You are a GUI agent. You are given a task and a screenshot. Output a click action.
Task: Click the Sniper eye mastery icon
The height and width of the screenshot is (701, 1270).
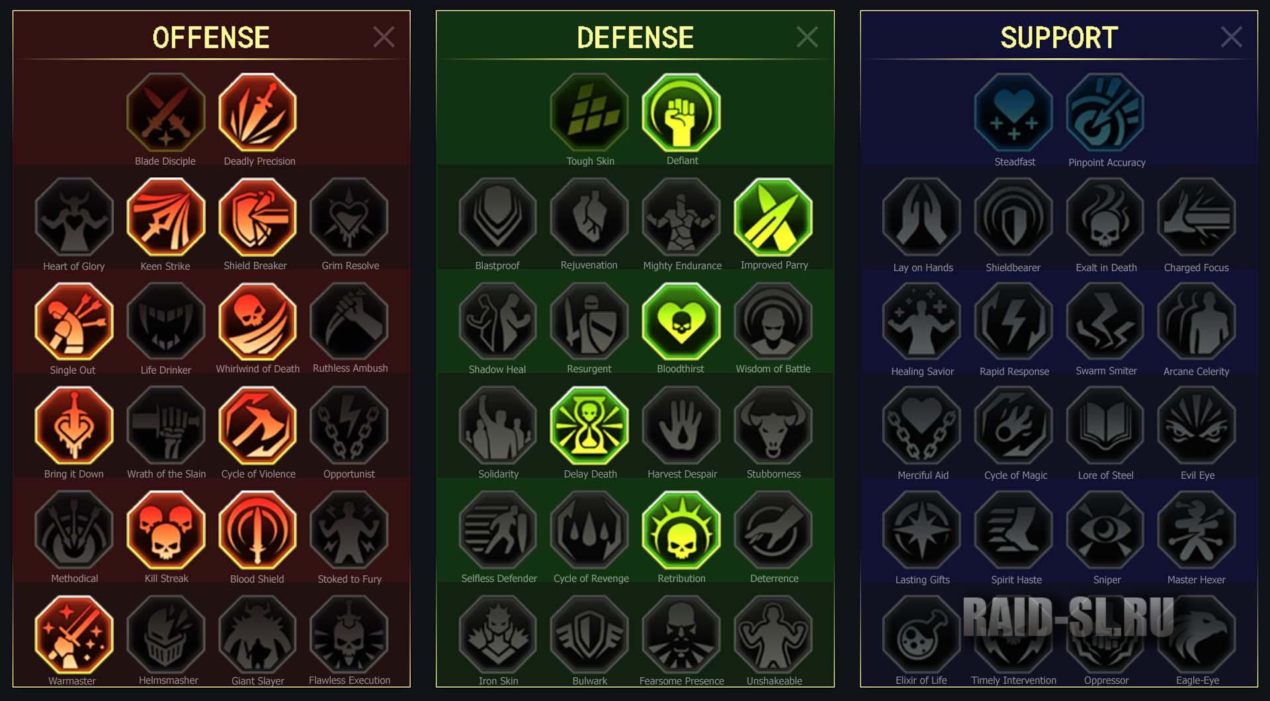point(1105,530)
